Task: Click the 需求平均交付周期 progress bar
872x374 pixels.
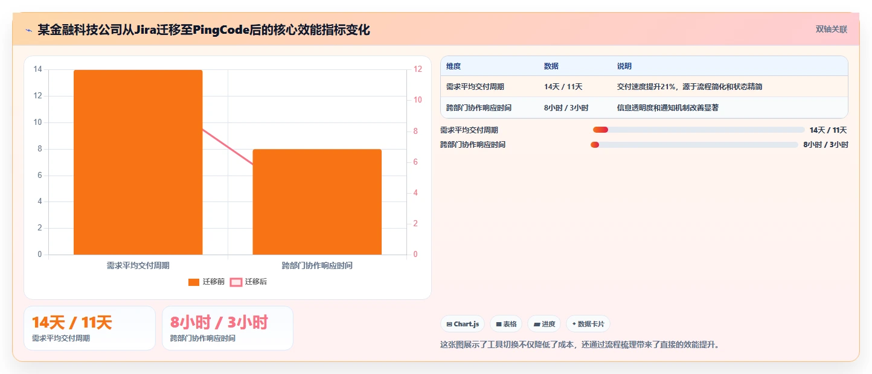Action: (699, 130)
